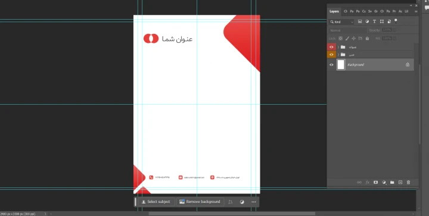The image size is (429, 216).
Task: Click the transform icon in contextual taskbar
Action: 231,202
